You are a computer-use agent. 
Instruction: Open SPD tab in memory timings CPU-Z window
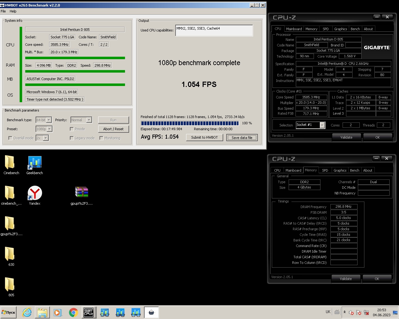325,170
